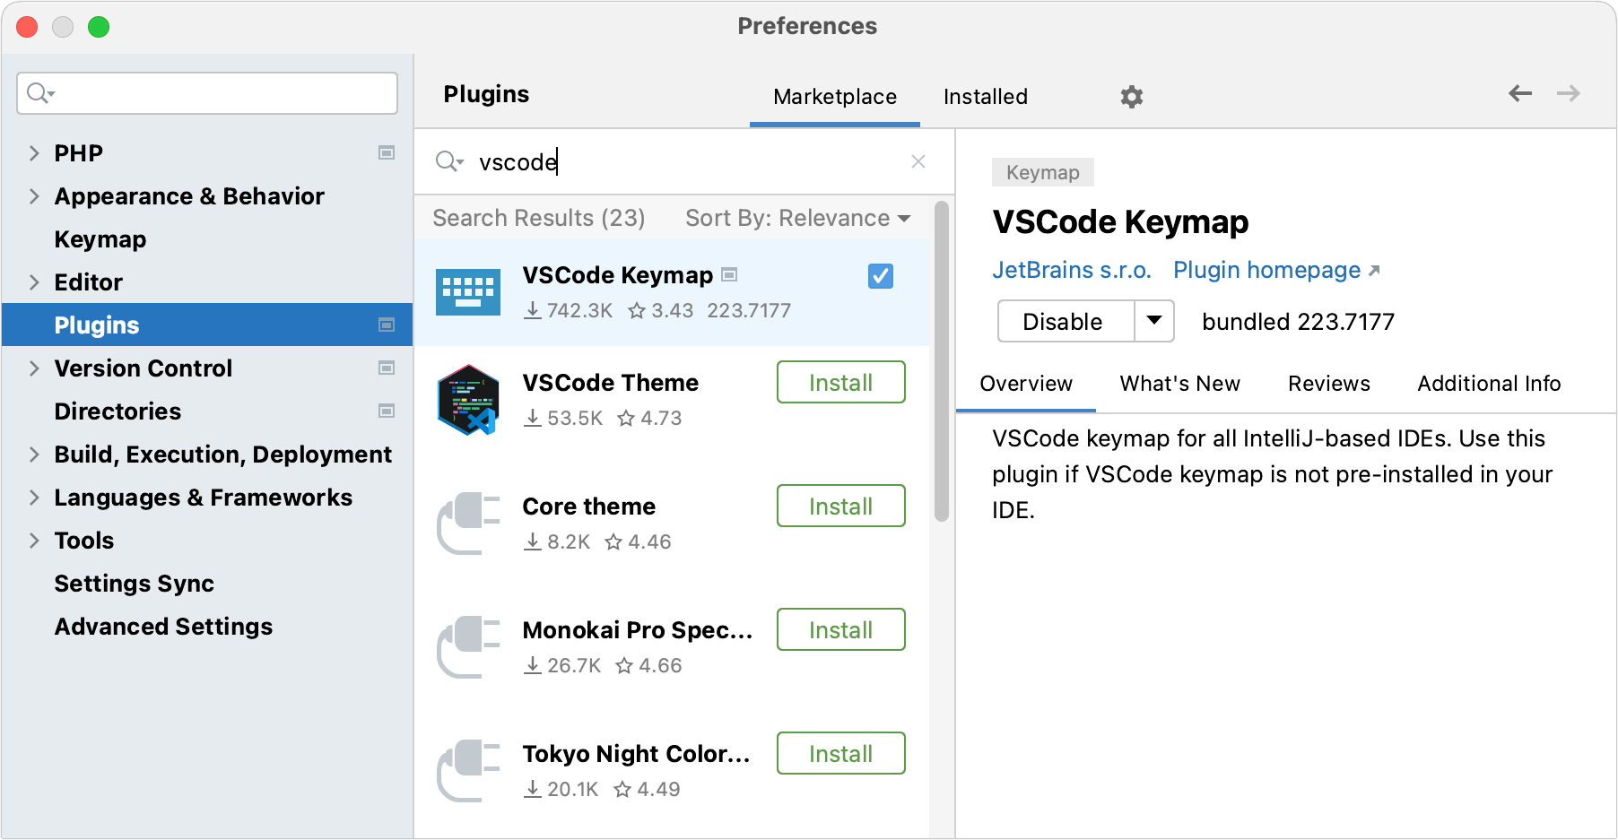
Task: Click the magnifier icon in plugin search
Action: 449,161
